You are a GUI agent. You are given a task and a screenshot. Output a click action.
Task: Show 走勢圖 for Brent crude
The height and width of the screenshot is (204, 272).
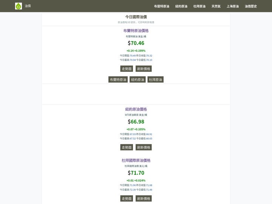click(x=127, y=69)
